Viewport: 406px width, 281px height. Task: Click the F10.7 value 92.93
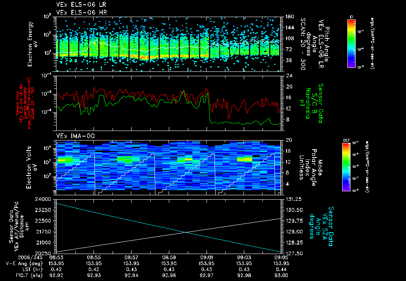(94, 275)
